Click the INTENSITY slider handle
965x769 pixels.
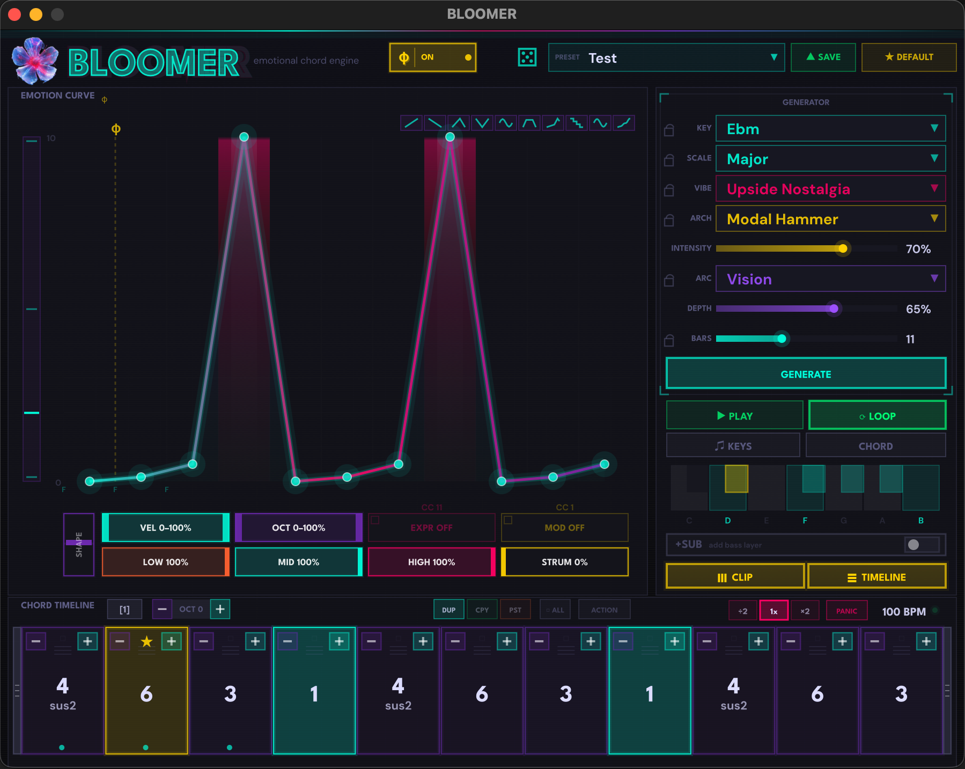(x=843, y=248)
